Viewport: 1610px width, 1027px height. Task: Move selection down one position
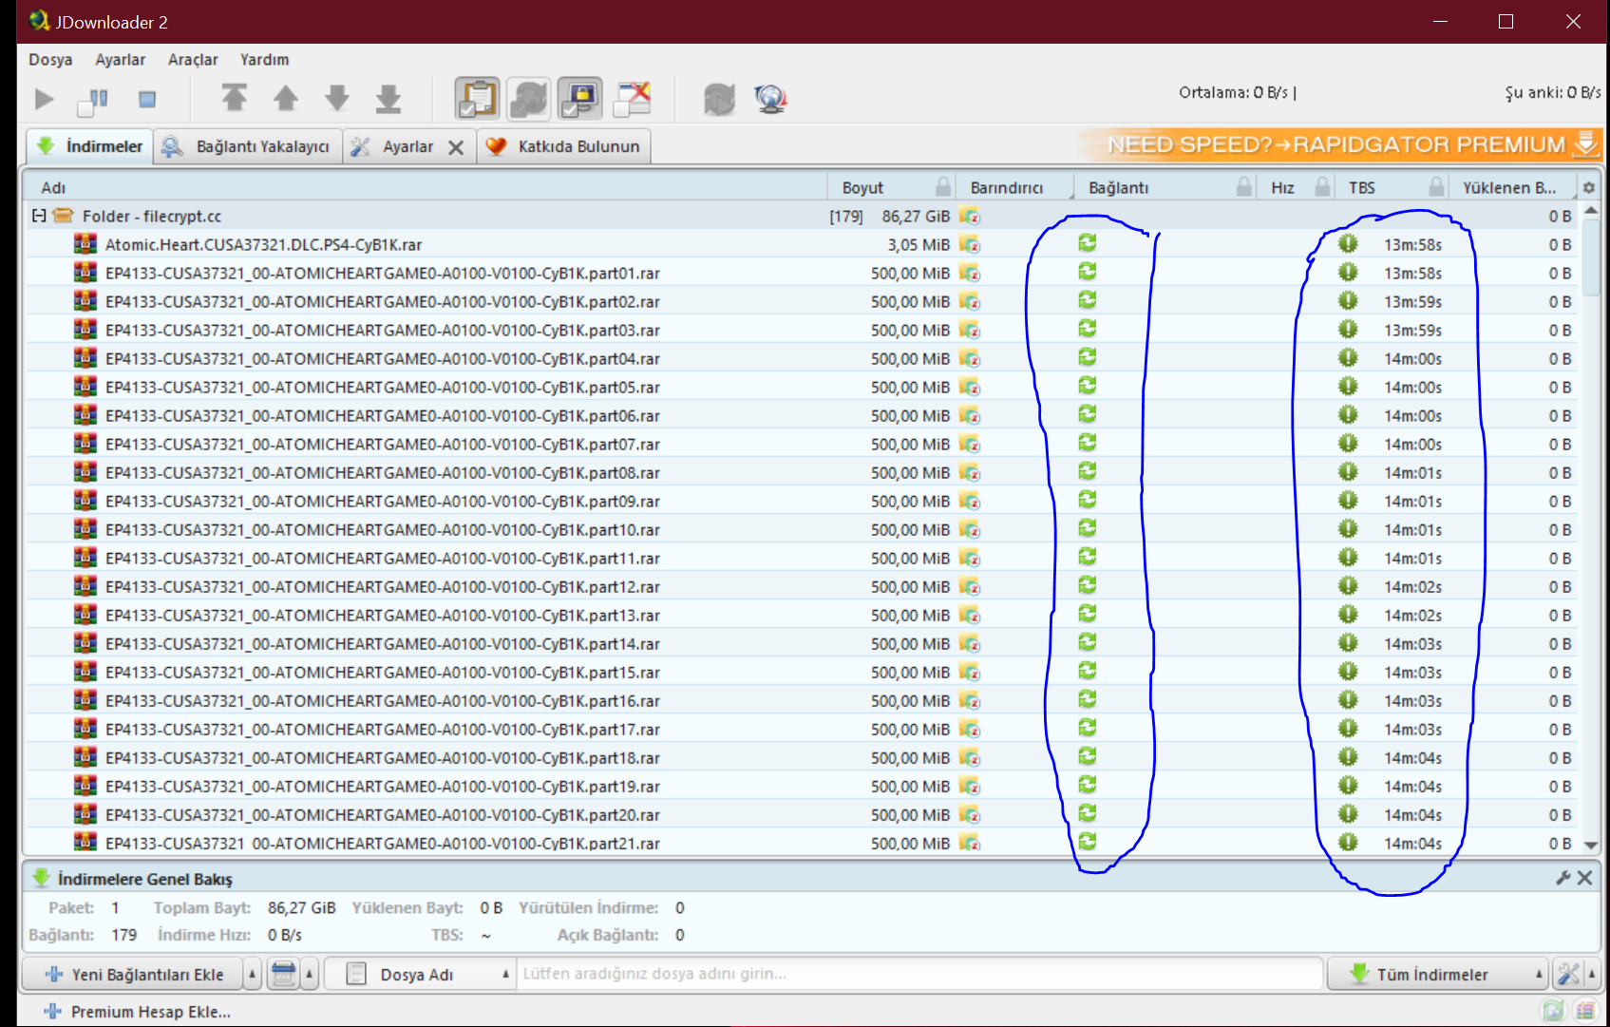[x=337, y=98]
